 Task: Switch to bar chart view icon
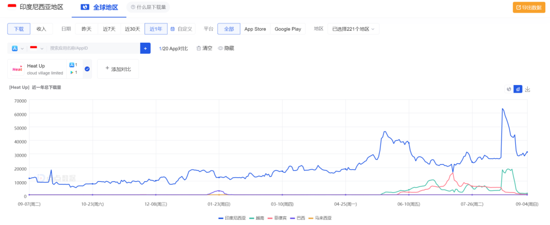(518, 89)
